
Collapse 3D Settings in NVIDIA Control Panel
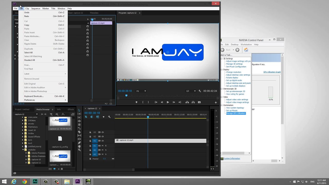click(222, 59)
